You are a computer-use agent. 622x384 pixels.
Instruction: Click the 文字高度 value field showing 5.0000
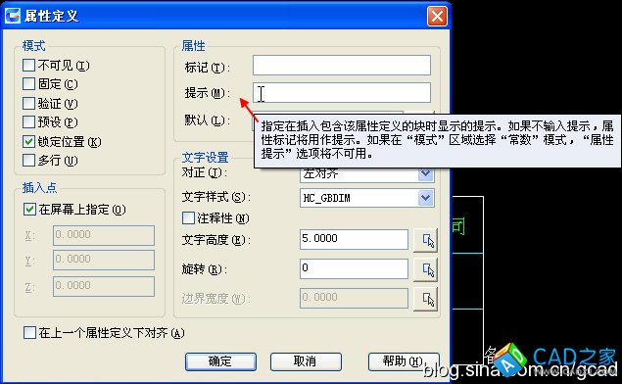point(354,239)
